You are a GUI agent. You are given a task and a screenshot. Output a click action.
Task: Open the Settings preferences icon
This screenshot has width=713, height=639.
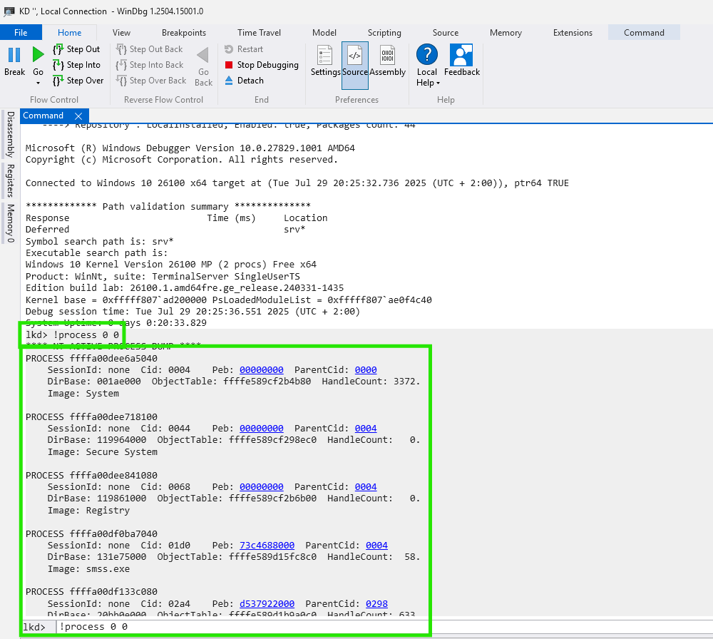[324, 55]
